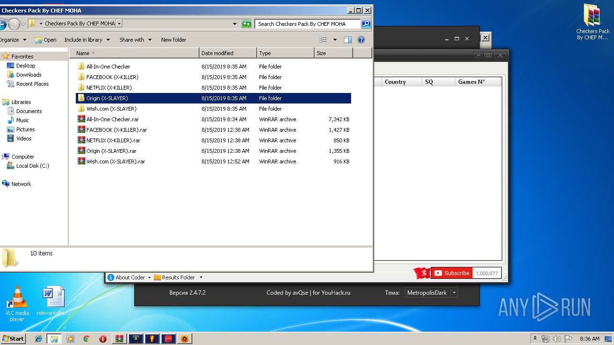Show hidden system tray icons
614x345 pixels.
(x=535, y=339)
